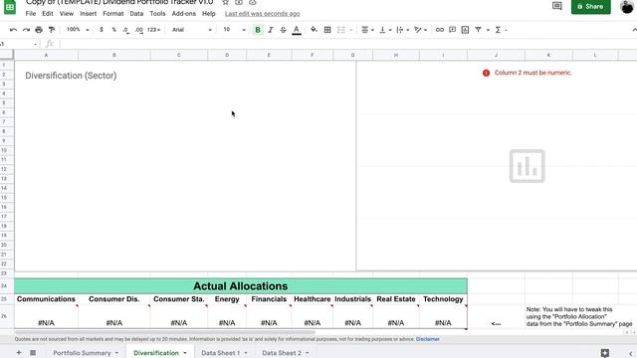This screenshot has height=358, width=637.
Task: Open the account profile picture
Action: click(627, 7)
